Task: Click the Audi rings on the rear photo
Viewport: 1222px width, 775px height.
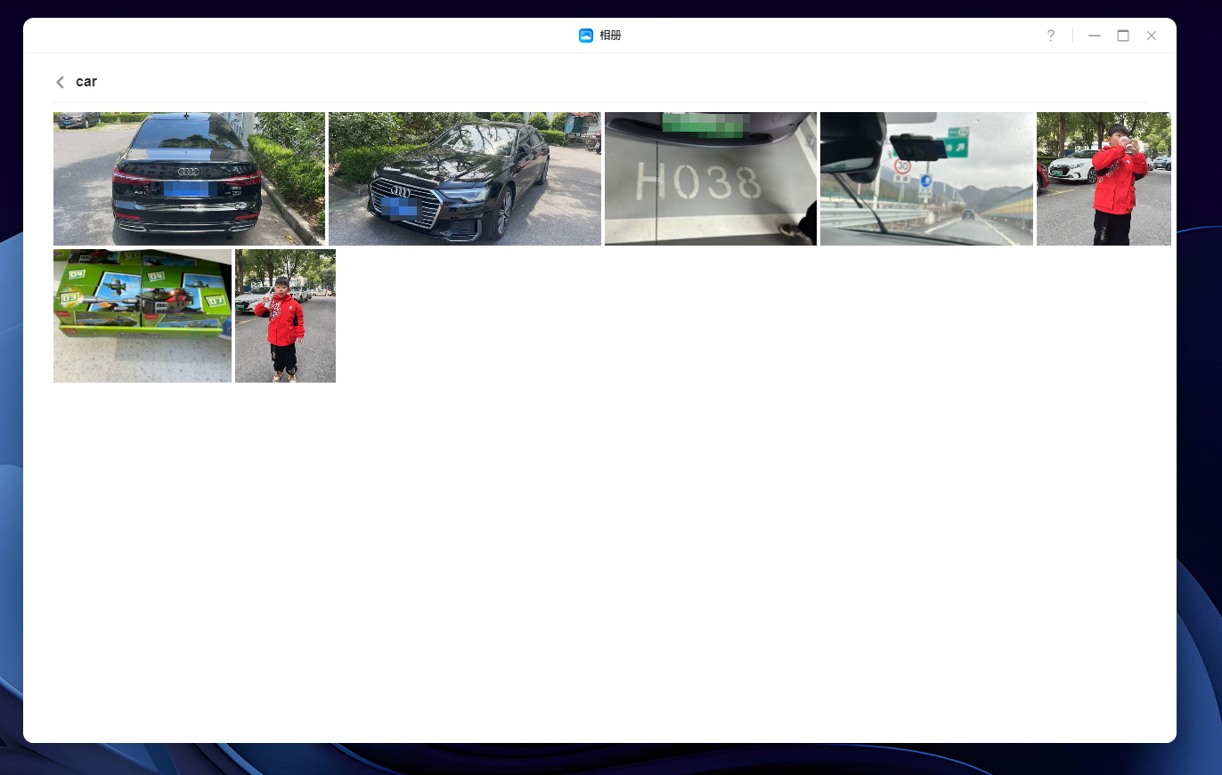Action: click(x=188, y=172)
